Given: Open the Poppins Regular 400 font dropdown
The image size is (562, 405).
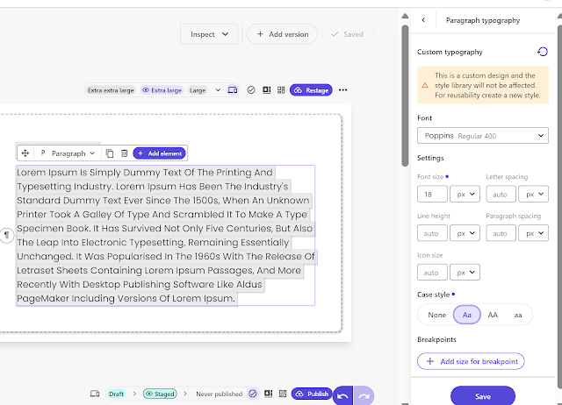Looking at the screenshot, I should point(482,136).
